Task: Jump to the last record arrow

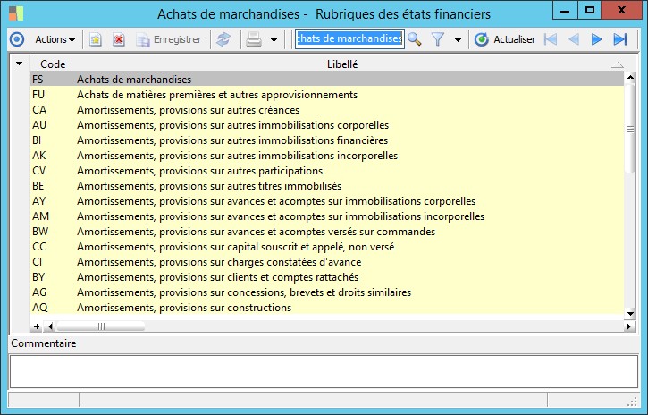Action: click(x=619, y=39)
